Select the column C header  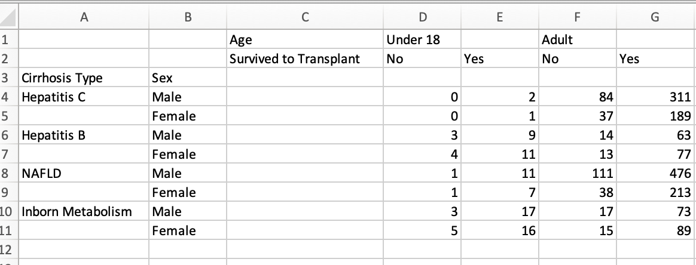point(304,18)
